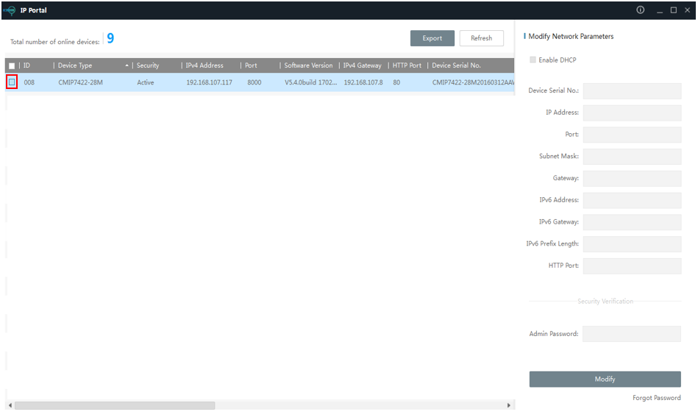The image size is (698, 417).
Task: Click the Modify button
Action: 605,379
